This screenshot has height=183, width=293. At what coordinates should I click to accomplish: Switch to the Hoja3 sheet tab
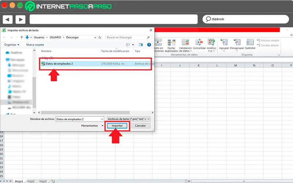pos(43,181)
